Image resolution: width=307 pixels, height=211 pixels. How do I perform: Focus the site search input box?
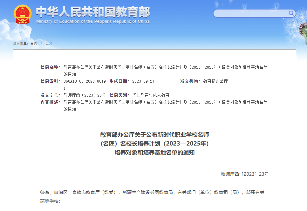[251, 13]
